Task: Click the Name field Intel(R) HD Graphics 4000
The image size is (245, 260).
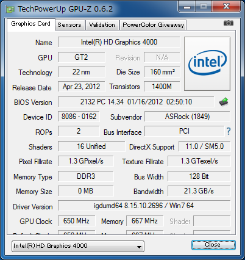Action: [x=119, y=42]
